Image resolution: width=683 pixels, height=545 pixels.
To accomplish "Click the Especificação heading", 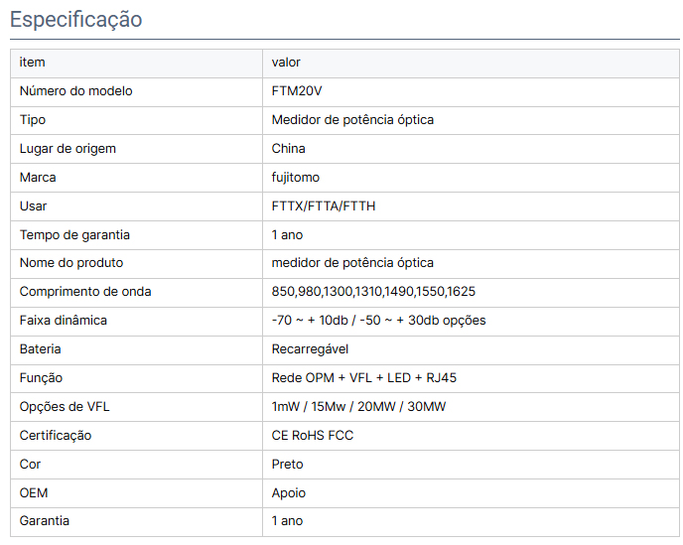I will pyautogui.click(x=75, y=20).
